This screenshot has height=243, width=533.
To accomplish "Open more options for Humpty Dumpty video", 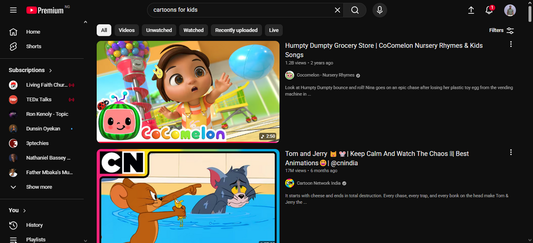I will point(511,45).
